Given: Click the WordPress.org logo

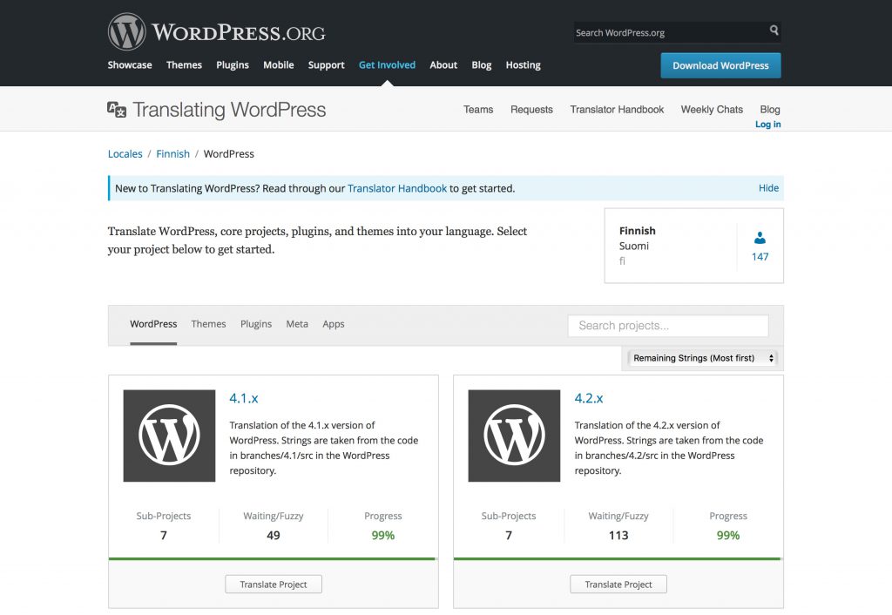Looking at the screenshot, I should click(216, 32).
